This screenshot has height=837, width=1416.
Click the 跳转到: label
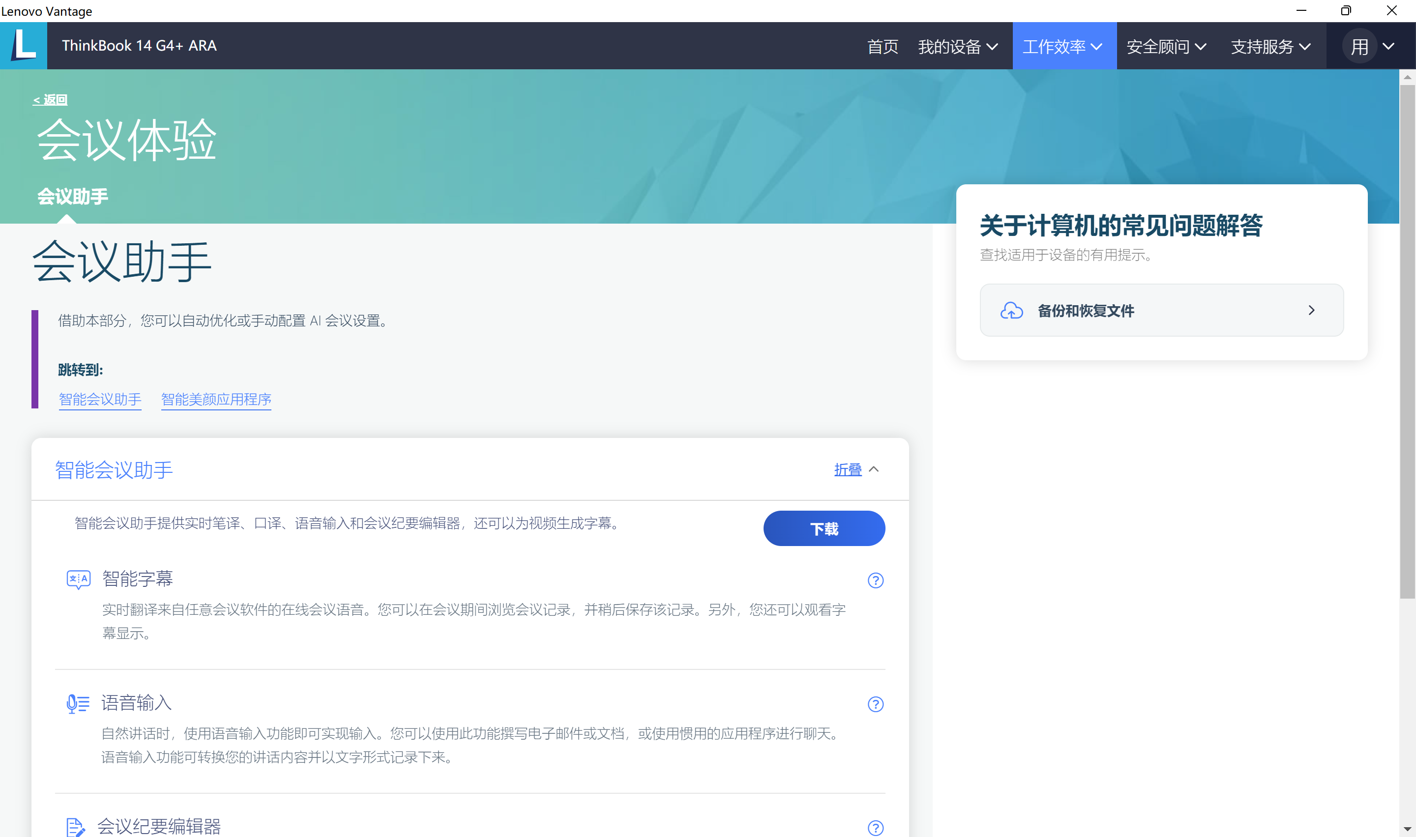tap(81, 370)
